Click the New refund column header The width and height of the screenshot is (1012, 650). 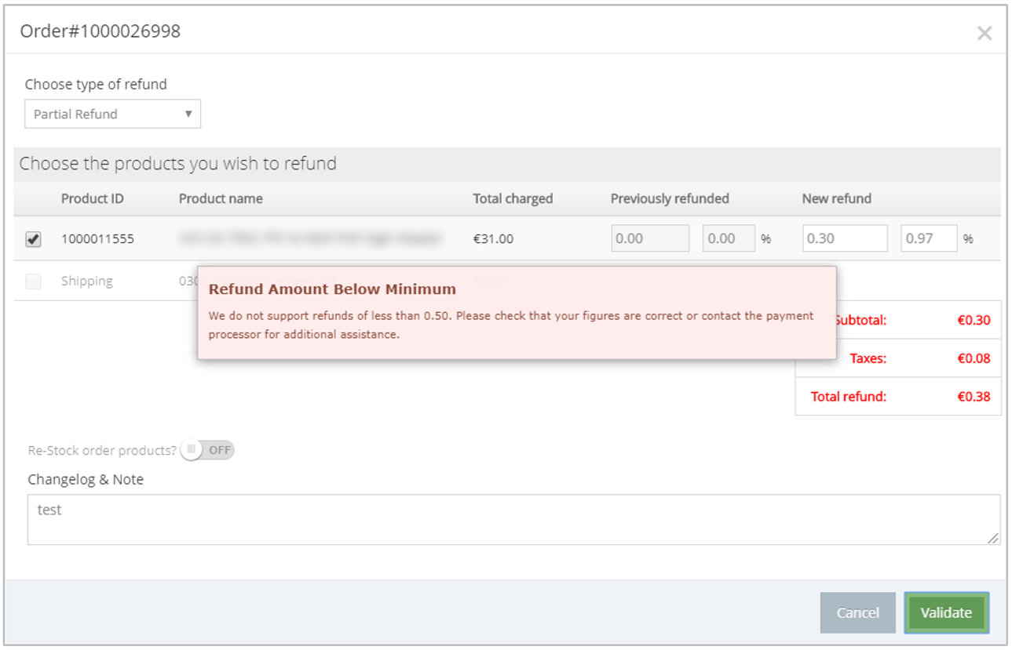click(x=836, y=198)
